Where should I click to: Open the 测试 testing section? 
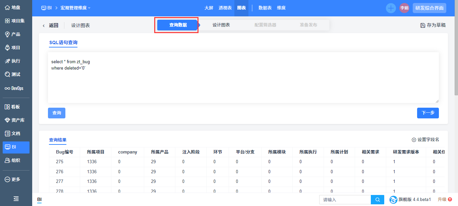tap(13, 74)
